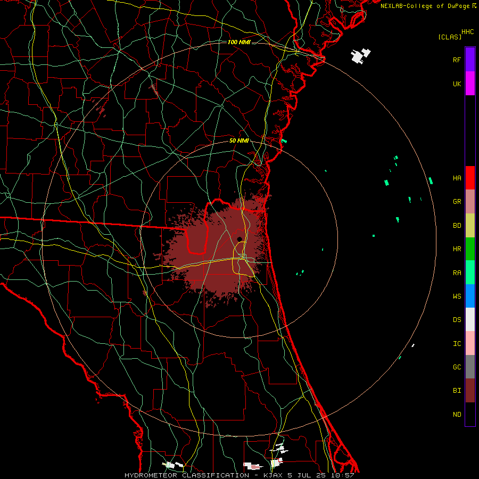Screen dimensions: 479x479
Task: Click the RF legend label
Action: click(457, 60)
